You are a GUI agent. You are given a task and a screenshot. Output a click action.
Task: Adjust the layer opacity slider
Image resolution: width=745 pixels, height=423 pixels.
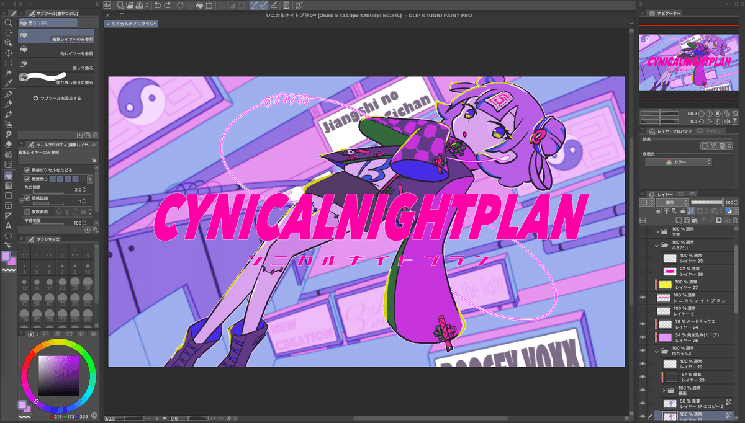click(x=708, y=202)
